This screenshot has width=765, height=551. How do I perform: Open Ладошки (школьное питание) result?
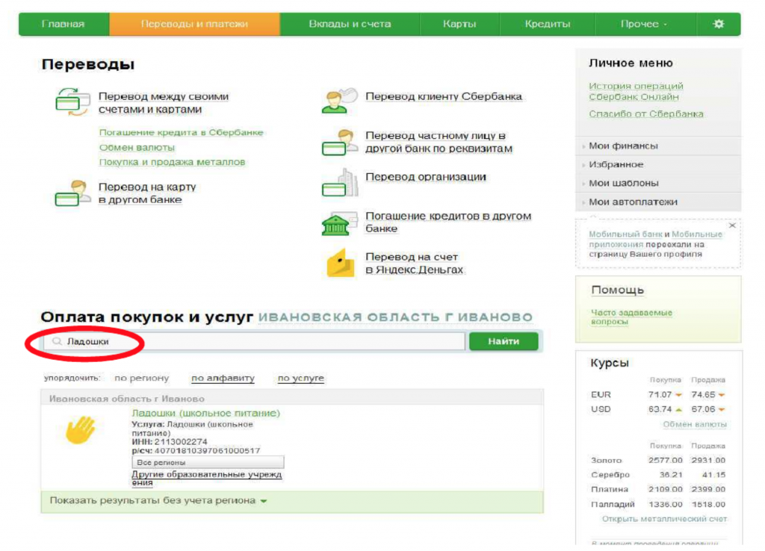[206, 413]
